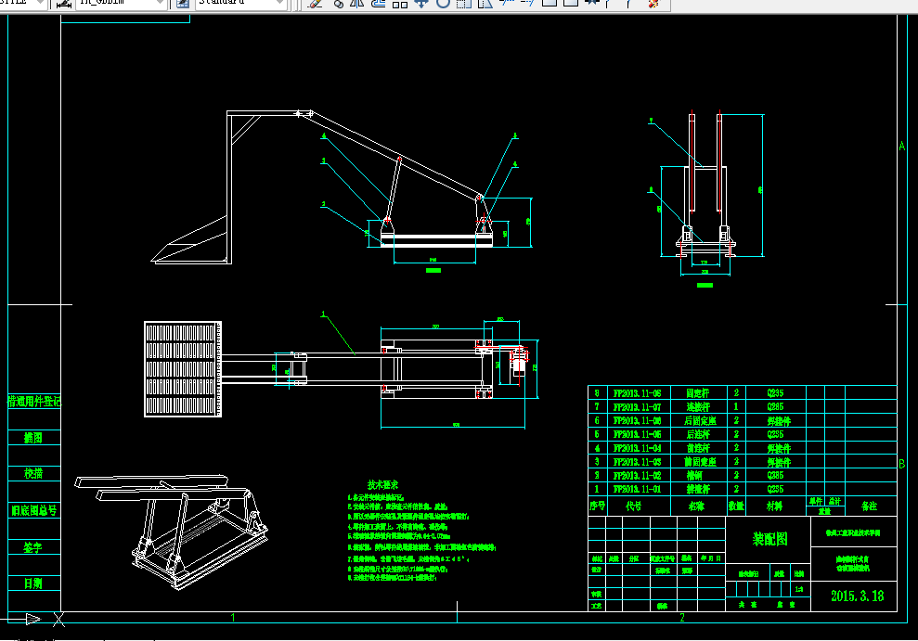This screenshot has height=641, width=918.
Task: Click the 装配图 title text
Action: (x=769, y=539)
